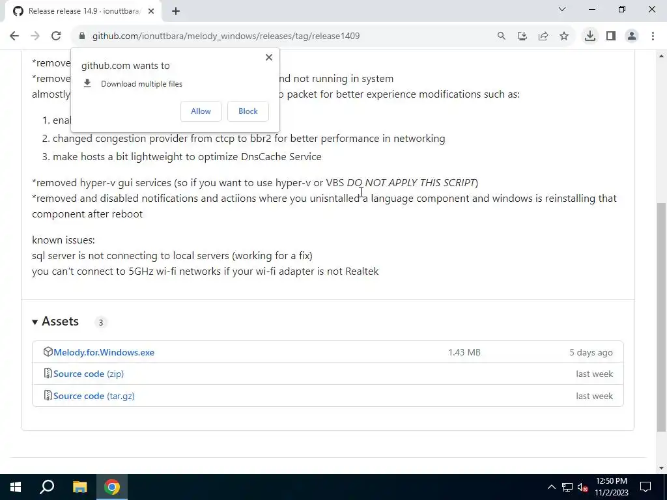Click the browser back arrow

tap(14, 36)
